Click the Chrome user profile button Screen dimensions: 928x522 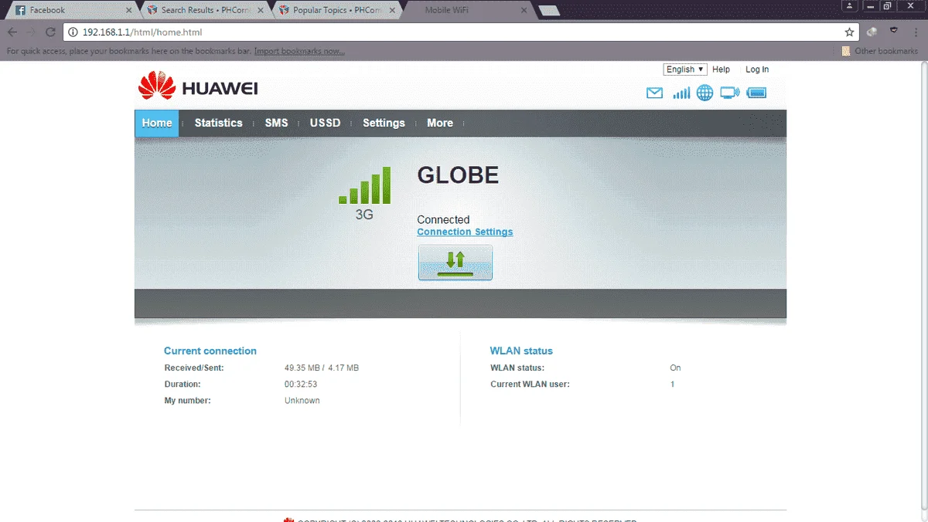[x=851, y=5]
